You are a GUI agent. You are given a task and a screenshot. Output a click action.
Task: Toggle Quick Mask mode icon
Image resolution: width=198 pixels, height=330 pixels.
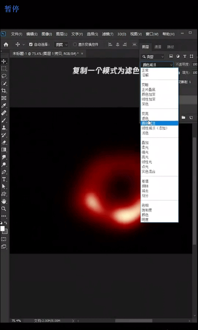coord(3,239)
